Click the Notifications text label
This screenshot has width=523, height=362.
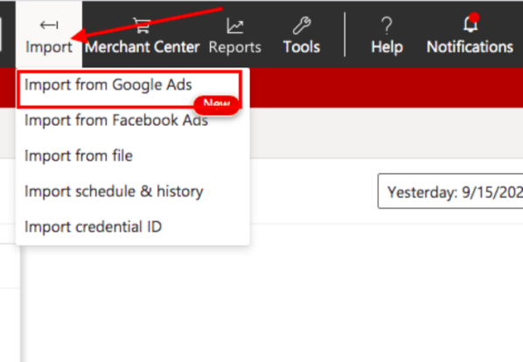click(470, 47)
